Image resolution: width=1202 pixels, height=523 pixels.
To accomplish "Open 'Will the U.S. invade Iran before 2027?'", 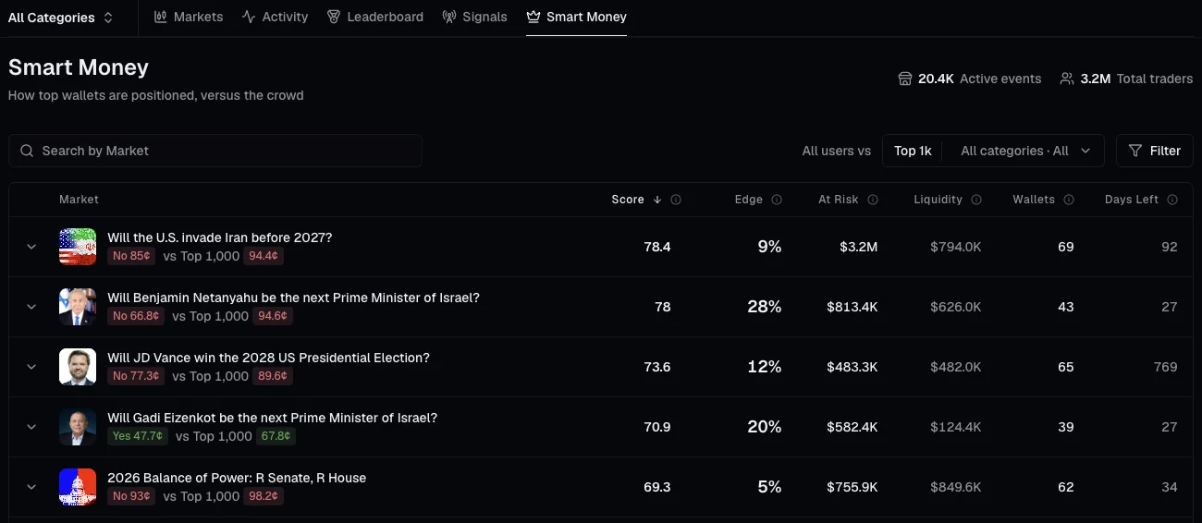I will coord(219,237).
